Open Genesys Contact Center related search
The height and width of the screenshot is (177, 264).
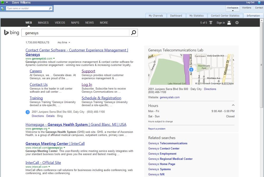click(164, 149)
